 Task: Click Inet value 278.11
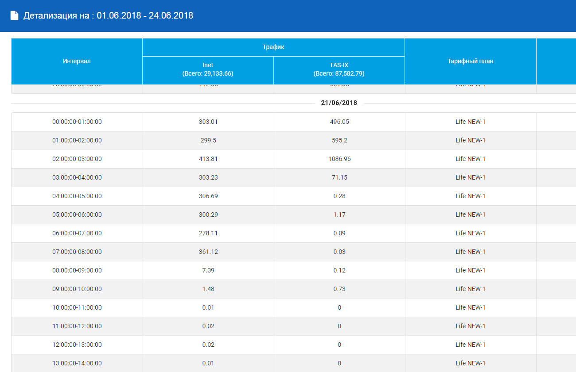click(208, 233)
